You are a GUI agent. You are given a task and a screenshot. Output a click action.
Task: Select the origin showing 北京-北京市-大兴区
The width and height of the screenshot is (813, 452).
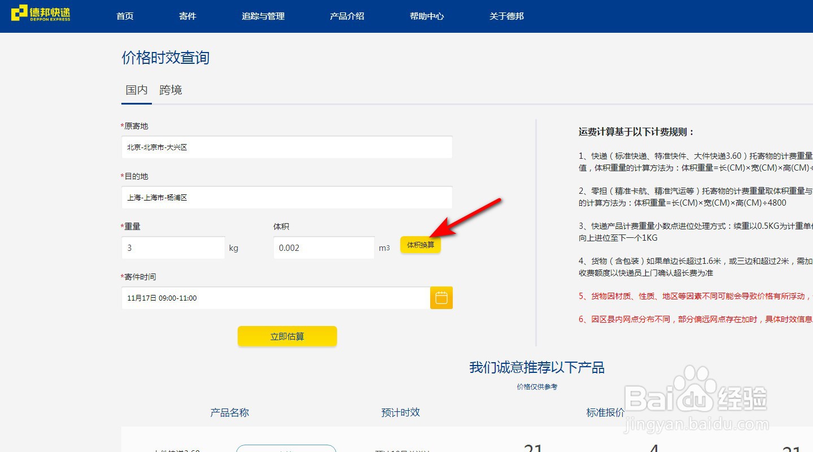click(287, 147)
